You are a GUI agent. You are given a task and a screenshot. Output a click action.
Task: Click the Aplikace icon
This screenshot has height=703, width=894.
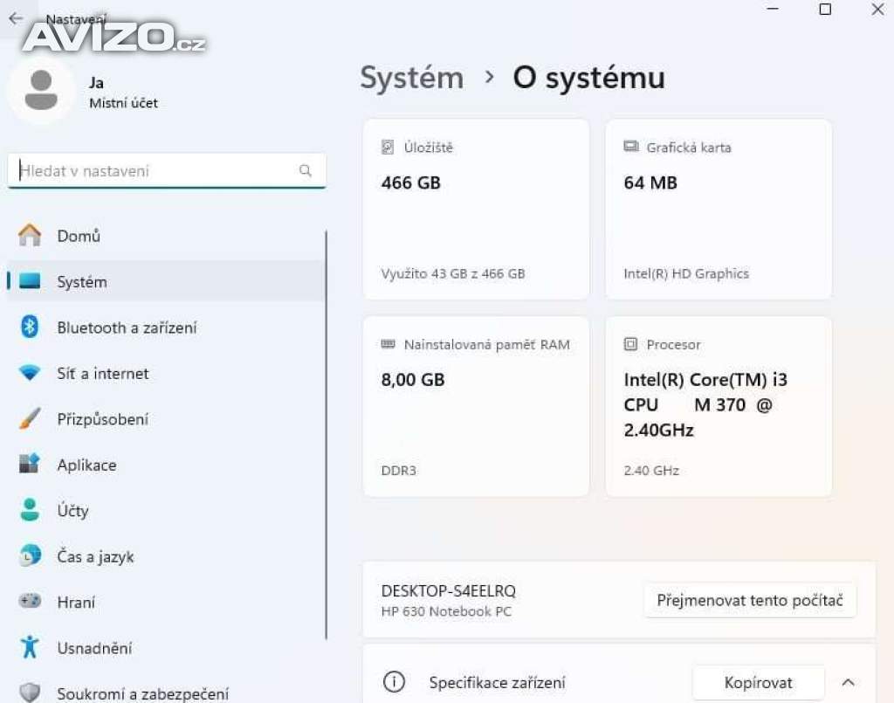pos(30,464)
